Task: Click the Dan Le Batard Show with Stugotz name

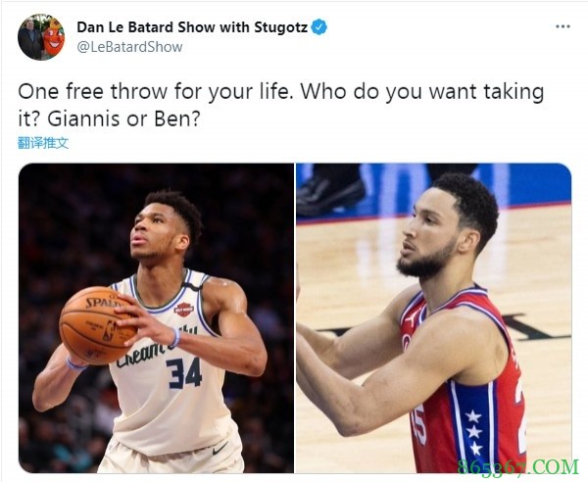Action: point(192,27)
